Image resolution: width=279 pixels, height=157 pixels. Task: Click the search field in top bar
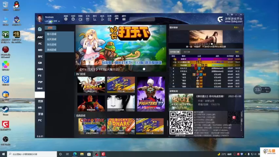click(x=142, y=19)
